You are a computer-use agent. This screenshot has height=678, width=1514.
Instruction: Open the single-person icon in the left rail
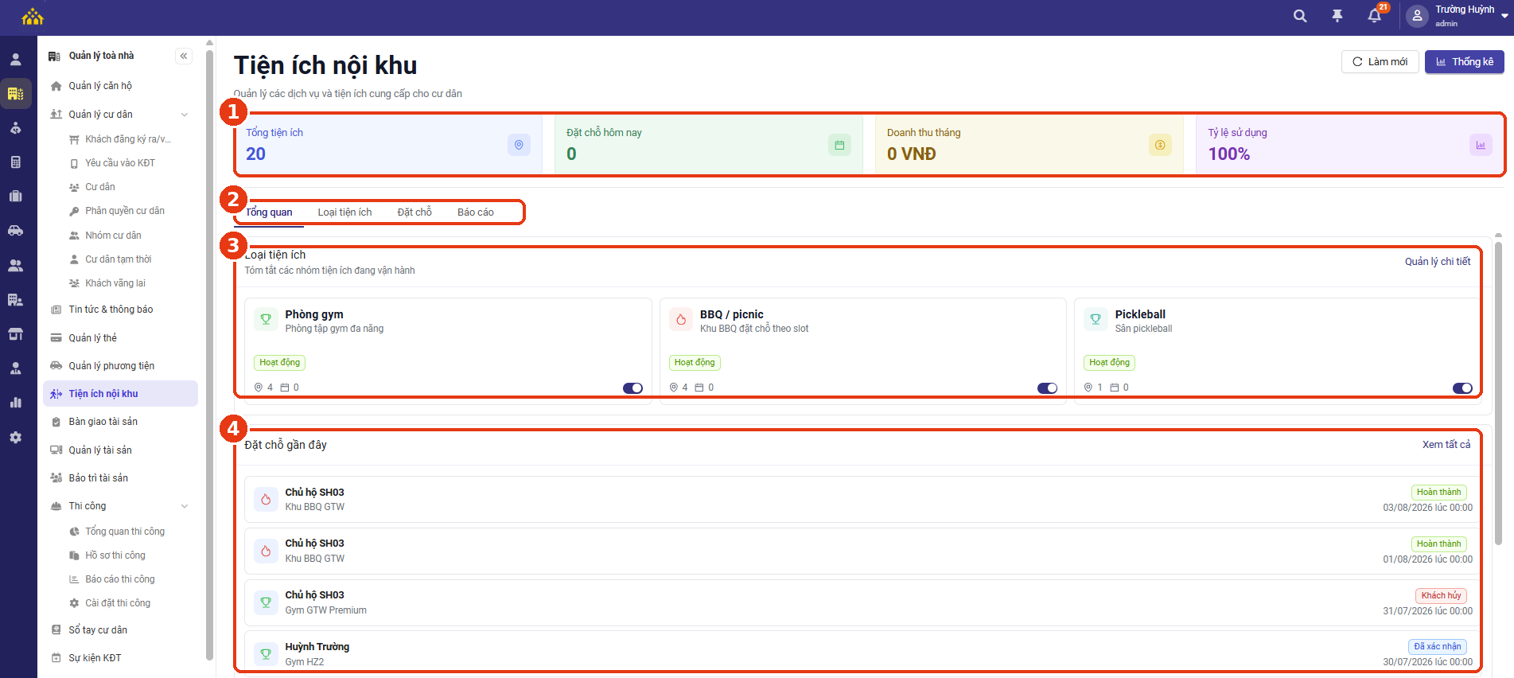coord(15,60)
